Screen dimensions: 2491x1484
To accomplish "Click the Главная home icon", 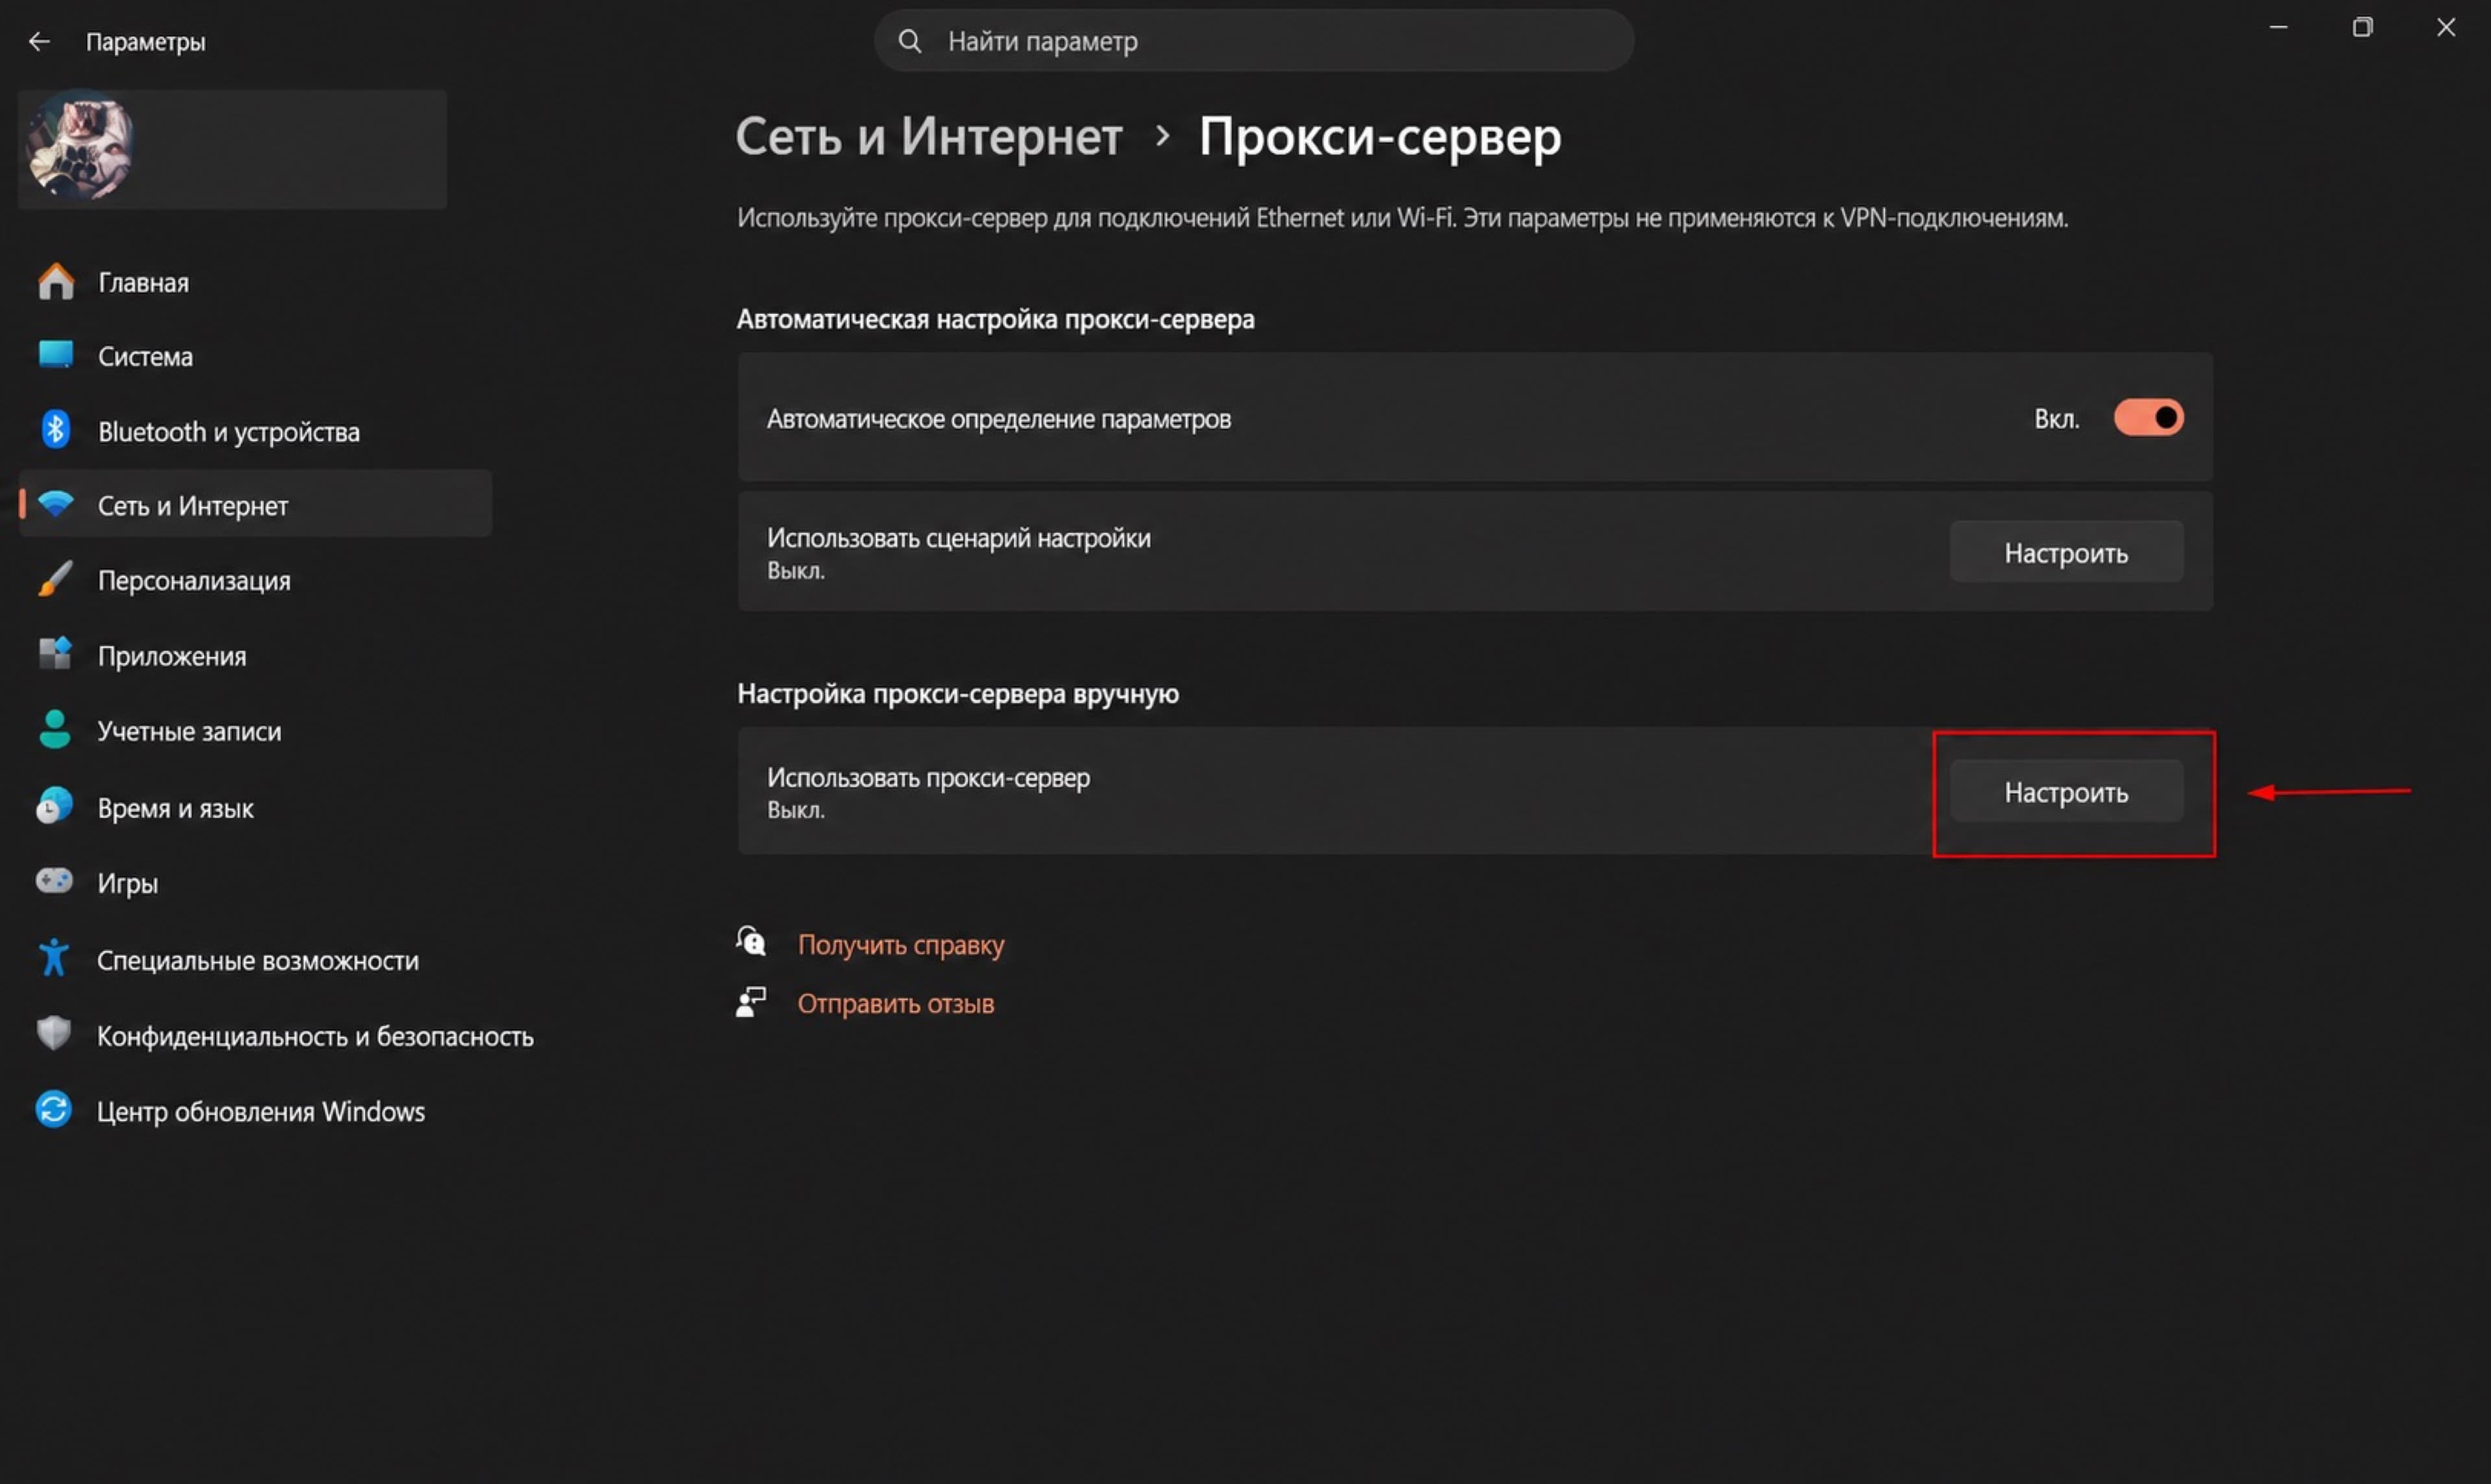I will click(x=56, y=282).
